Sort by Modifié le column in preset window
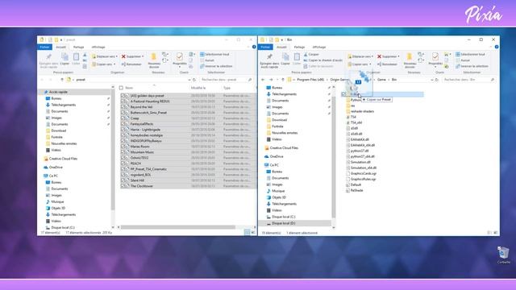The height and width of the screenshot is (290, 516). click(x=198, y=88)
